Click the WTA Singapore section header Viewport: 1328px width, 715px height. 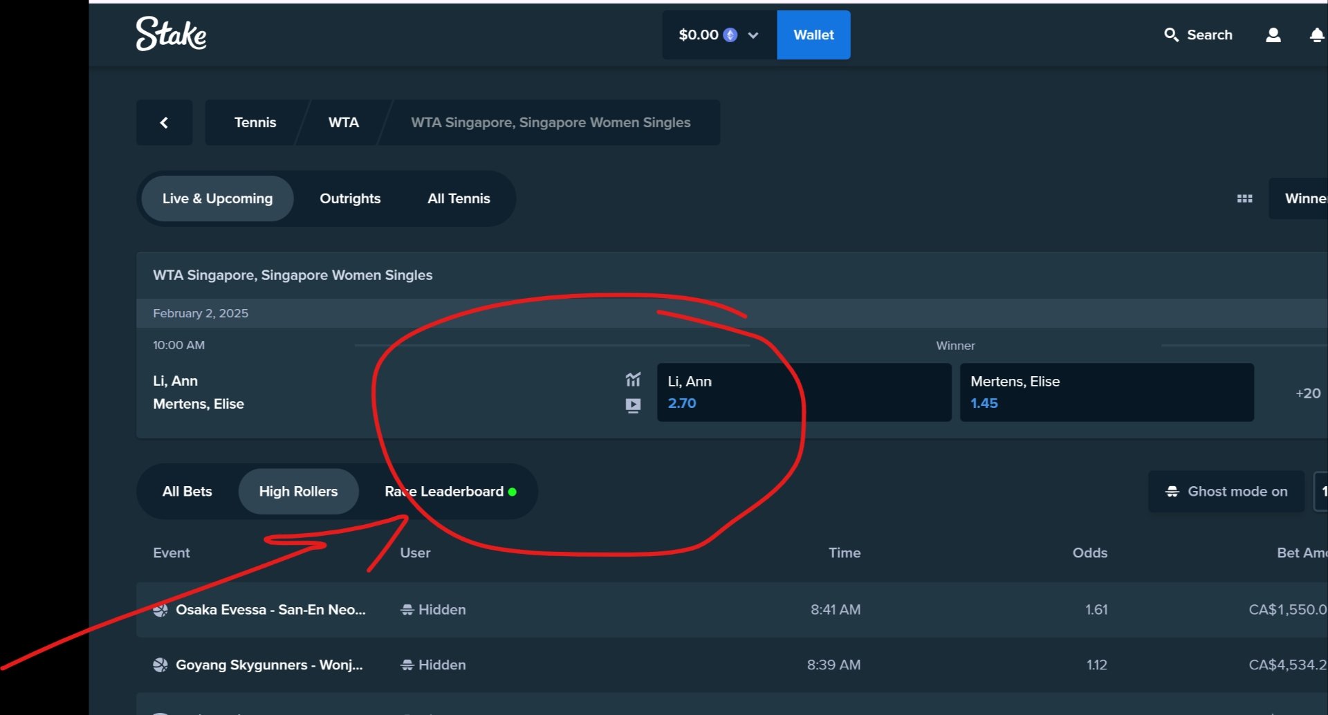coord(293,275)
